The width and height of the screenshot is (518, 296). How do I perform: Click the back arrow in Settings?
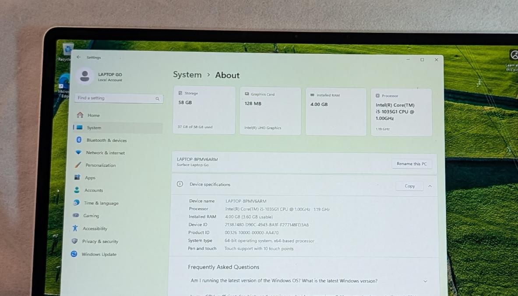click(78, 57)
